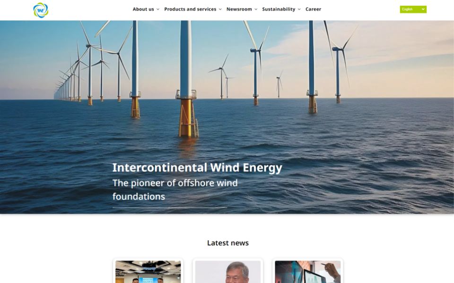Go to the Career page
Viewport: 454px width, 283px height.
(x=313, y=9)
